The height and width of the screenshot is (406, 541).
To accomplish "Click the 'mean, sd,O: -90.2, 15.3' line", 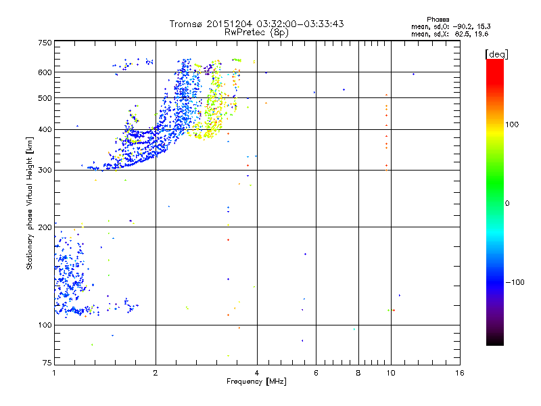I will click(x=450, y=26).
